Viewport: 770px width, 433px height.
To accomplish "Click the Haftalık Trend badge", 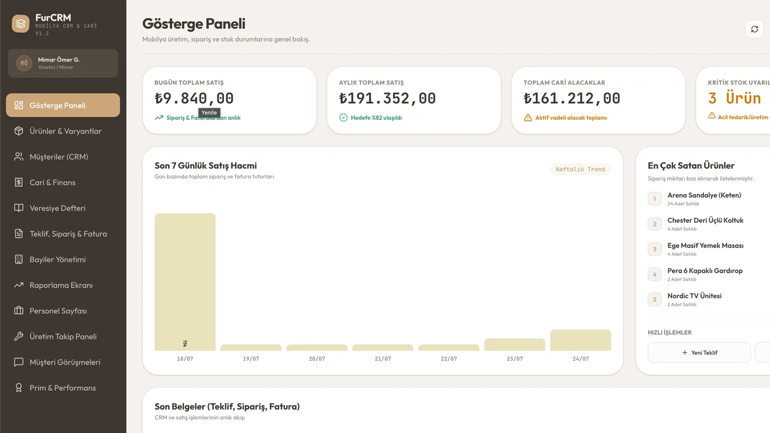I will coord(580,169).
